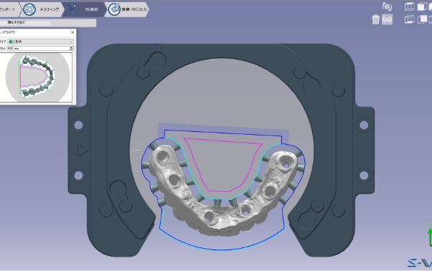Click the show-only toggle bar below workflow tabs
This screenshot has width=432, height=271.
[48, 22]
